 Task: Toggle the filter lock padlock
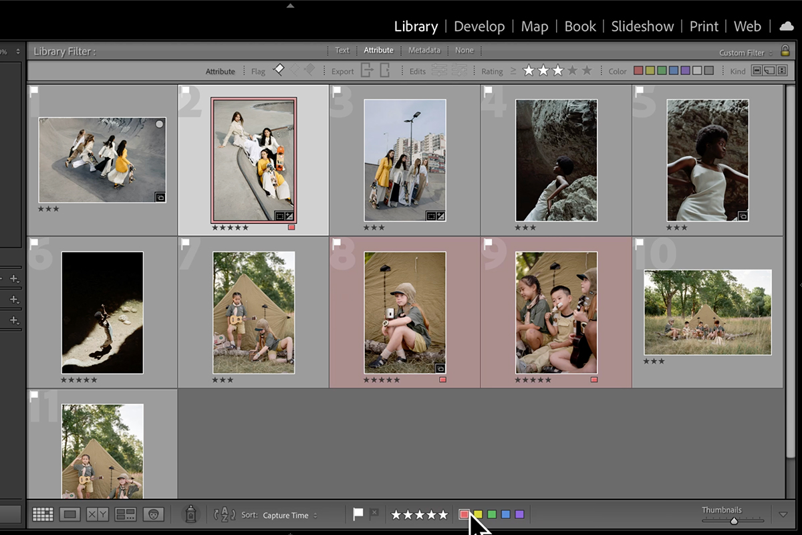click(x=786, y=51)
